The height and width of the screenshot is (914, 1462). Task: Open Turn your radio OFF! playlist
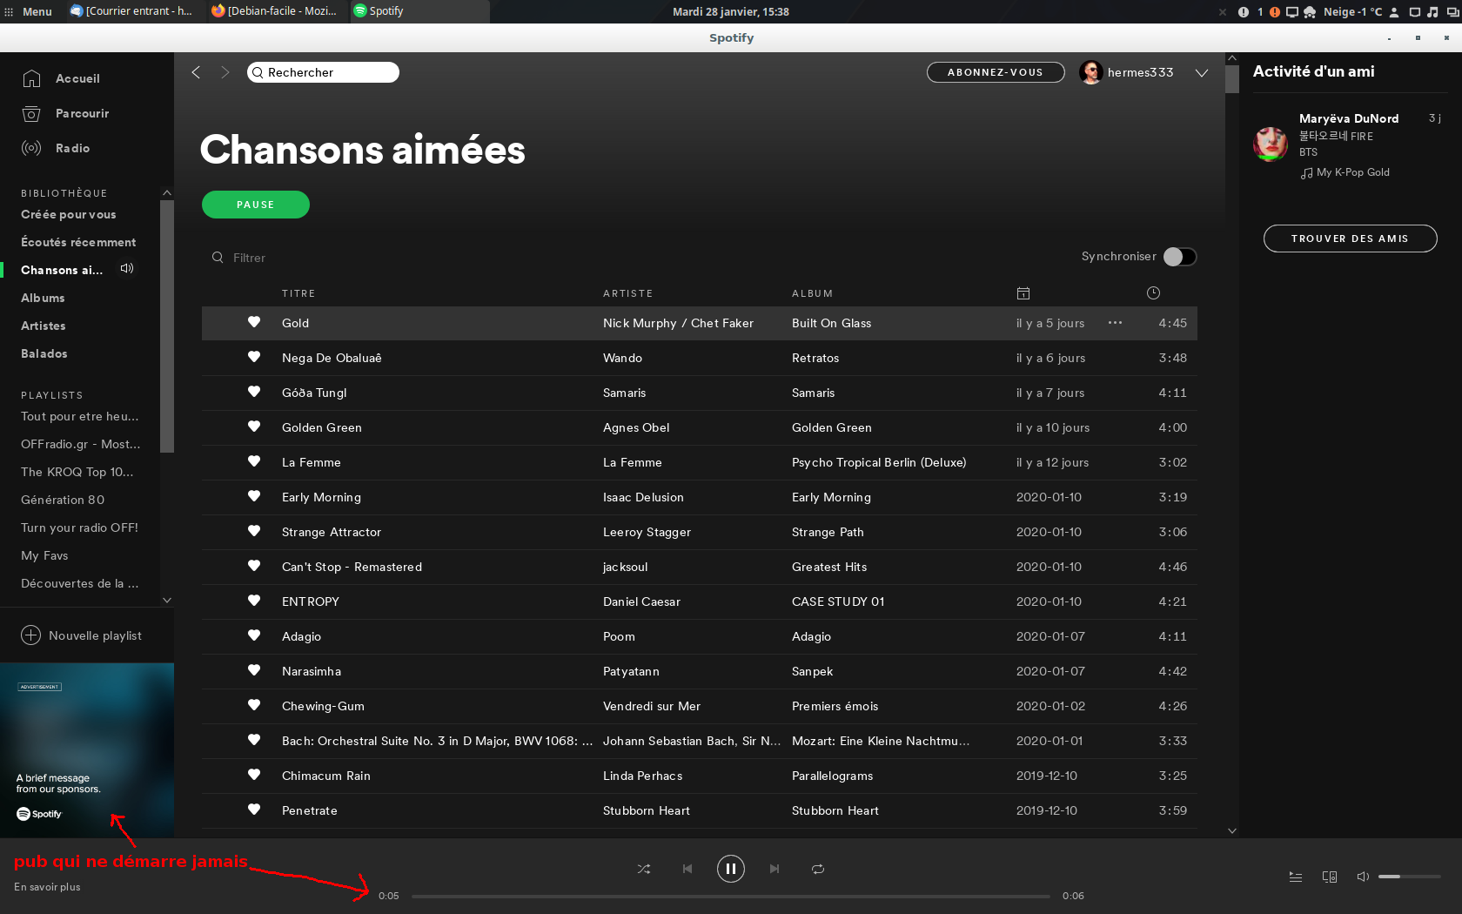click(x=79, y=528)
